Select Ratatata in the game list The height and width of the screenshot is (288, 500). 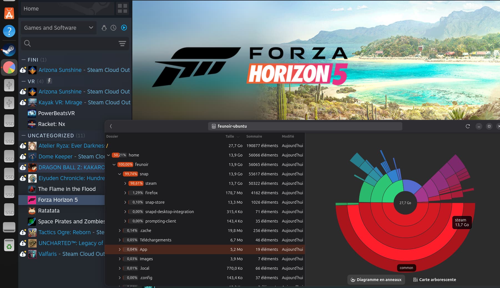click(x=49, y=211)
